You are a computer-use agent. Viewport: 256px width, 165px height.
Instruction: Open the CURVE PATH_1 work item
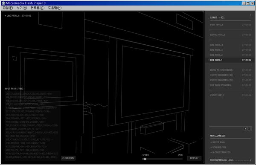tap(230, 35)
